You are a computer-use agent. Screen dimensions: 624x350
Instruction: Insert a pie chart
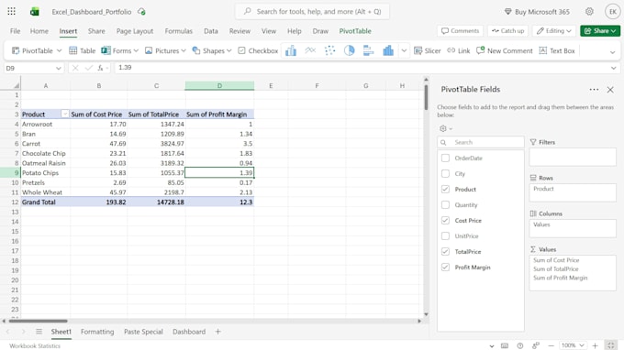pos(349,50)
